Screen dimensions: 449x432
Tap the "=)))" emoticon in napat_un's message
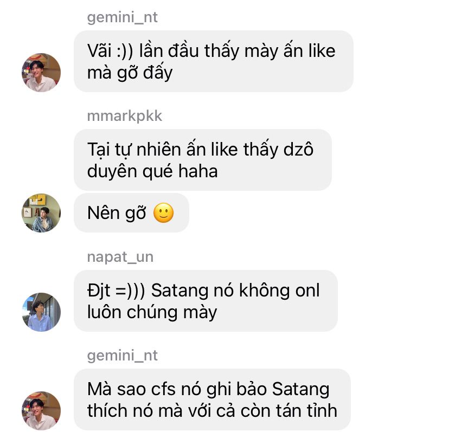(130, 291)
